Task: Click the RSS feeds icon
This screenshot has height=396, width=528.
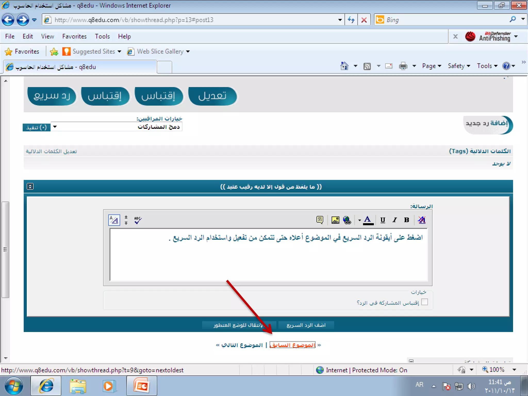Action: 367,66
